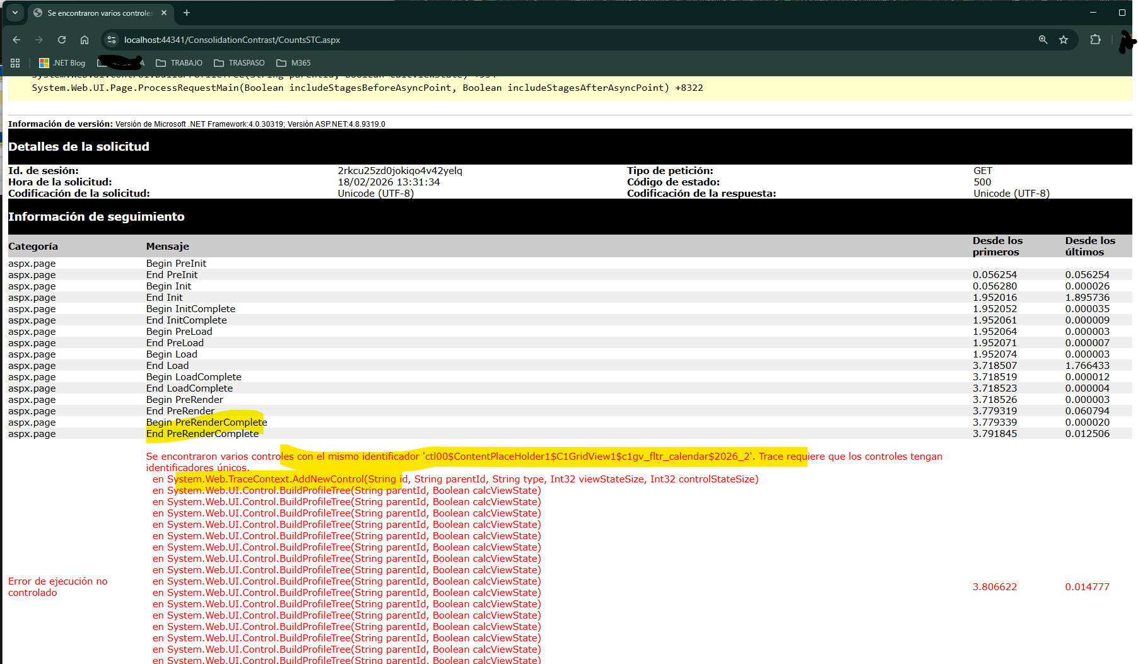1138x664 pixels.
Task: Open the Extensions puzzle icon
Action: pyautogui.click(x=1095, y=40)
